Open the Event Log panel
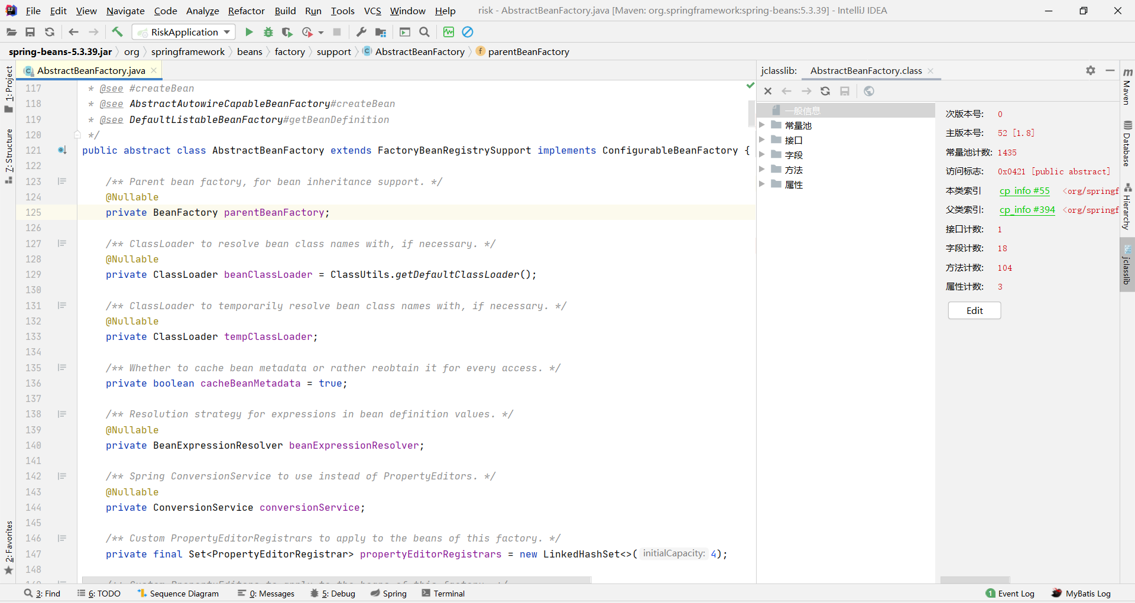The height and width of the screenshot is (603, 1135). coord(1010,594)
